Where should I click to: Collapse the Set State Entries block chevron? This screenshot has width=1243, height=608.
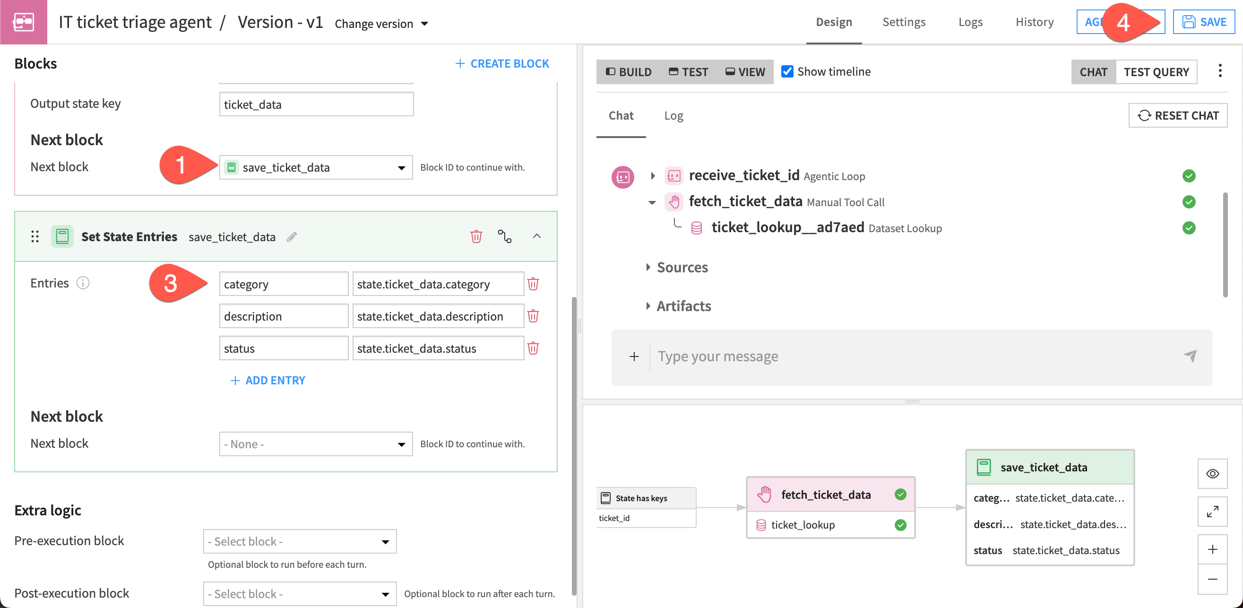[x=536, y=236]
